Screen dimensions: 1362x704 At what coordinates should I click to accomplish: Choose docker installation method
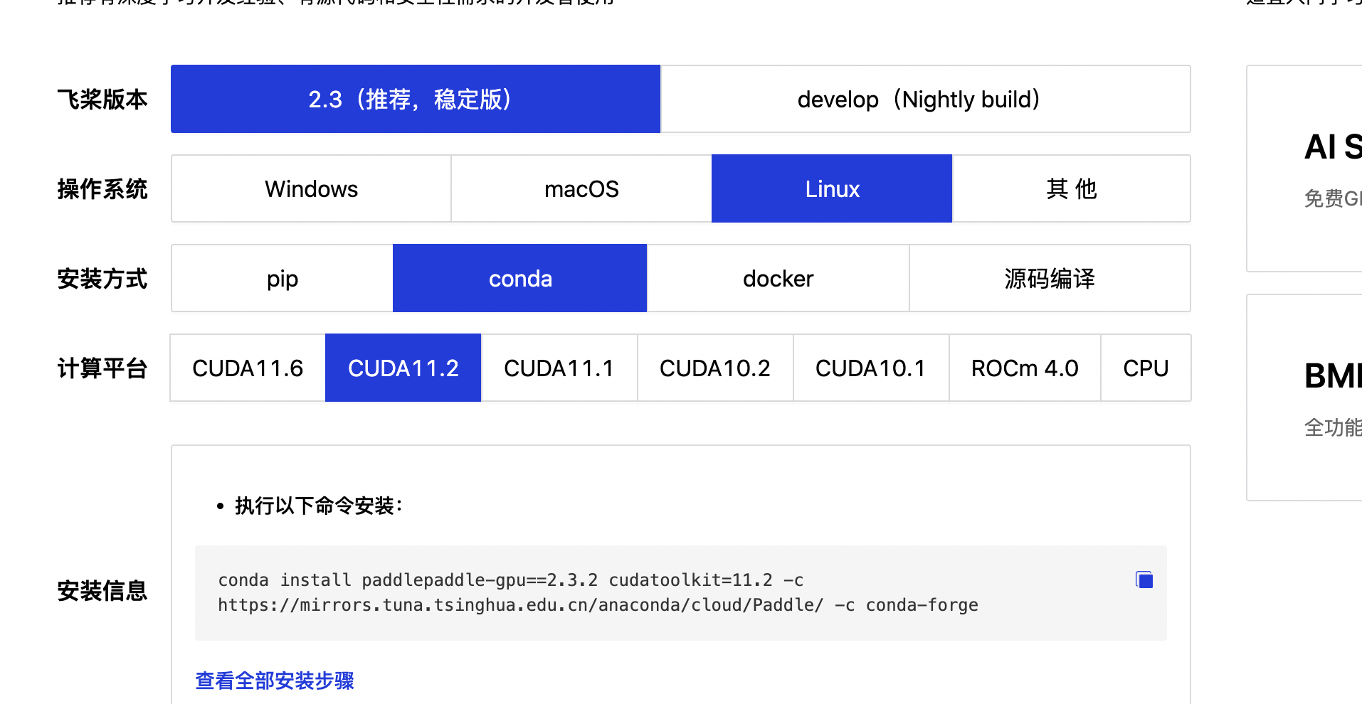click(x=778, y=278)
